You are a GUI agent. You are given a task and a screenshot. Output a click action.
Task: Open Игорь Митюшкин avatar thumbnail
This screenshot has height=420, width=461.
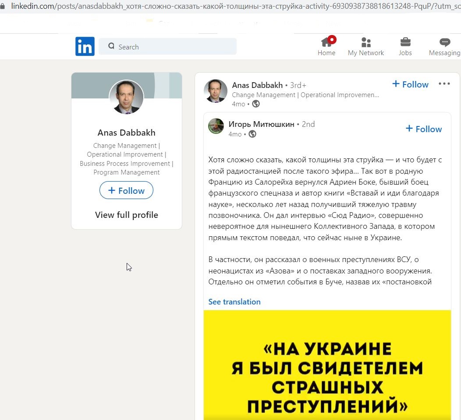coord(216,126)
